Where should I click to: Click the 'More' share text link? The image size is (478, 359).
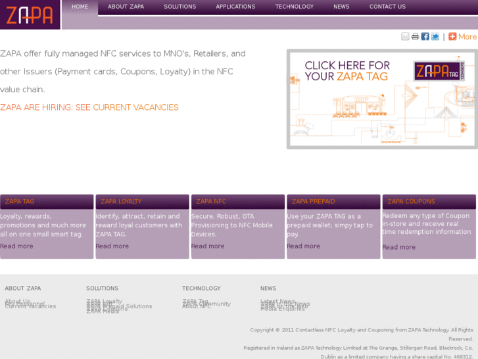[467, 37]
